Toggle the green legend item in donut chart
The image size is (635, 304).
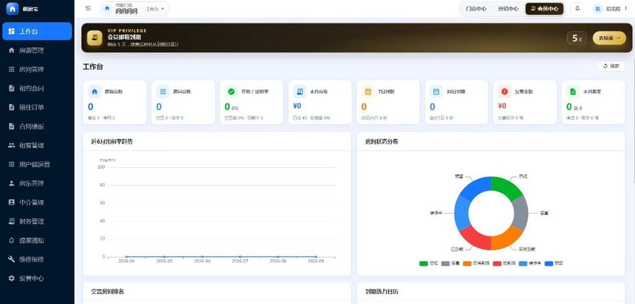point(428,264)
